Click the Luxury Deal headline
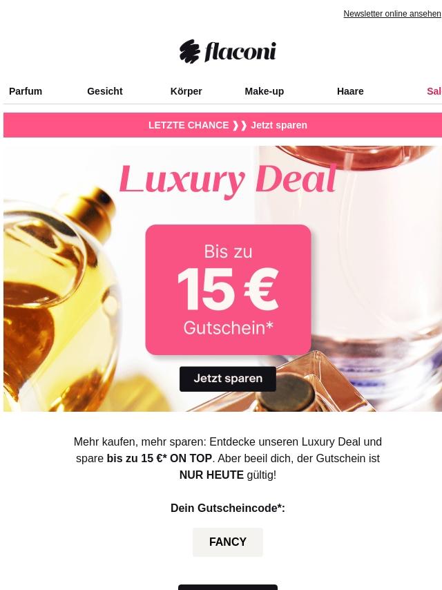Screen dimensions: 442x590 tap(228, 180)
